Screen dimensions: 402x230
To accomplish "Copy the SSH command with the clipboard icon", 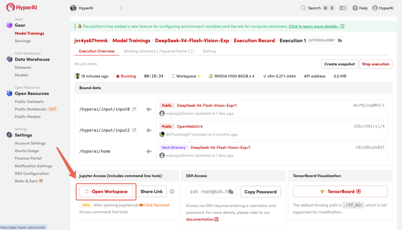I will pos(231,192).
